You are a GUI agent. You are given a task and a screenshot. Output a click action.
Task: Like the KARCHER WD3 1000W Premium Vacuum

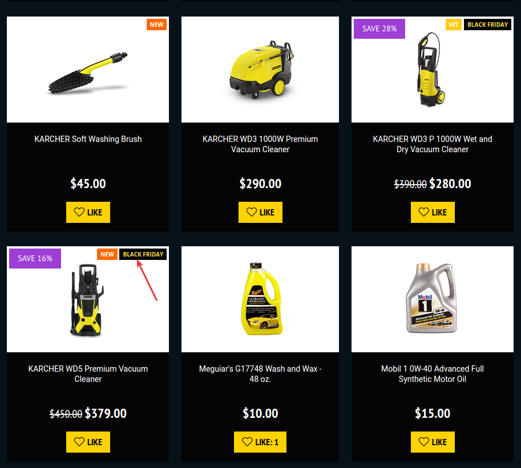[260, 212]
